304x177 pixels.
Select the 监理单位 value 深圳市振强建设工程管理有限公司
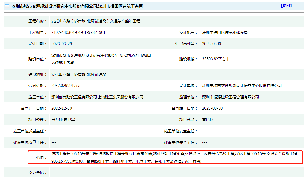pyautogui.click(x=230, y=97)
